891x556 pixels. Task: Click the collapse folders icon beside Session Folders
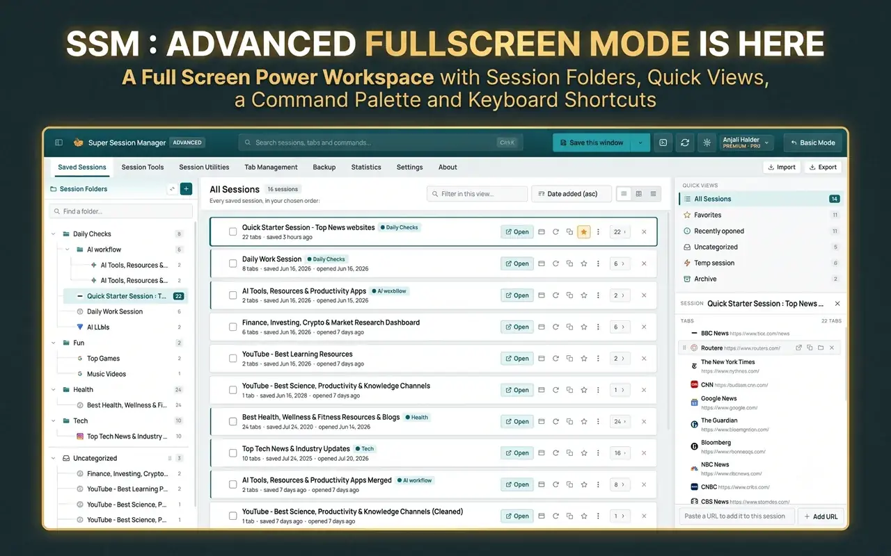pos(172,188)
